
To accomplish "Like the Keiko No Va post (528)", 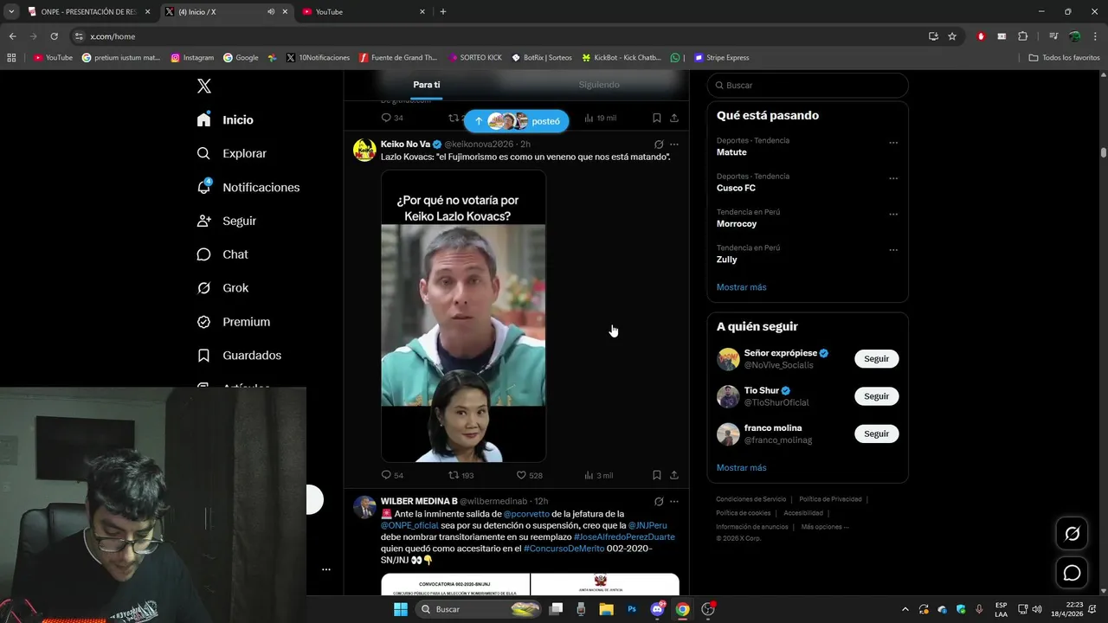I will [529, 475].
